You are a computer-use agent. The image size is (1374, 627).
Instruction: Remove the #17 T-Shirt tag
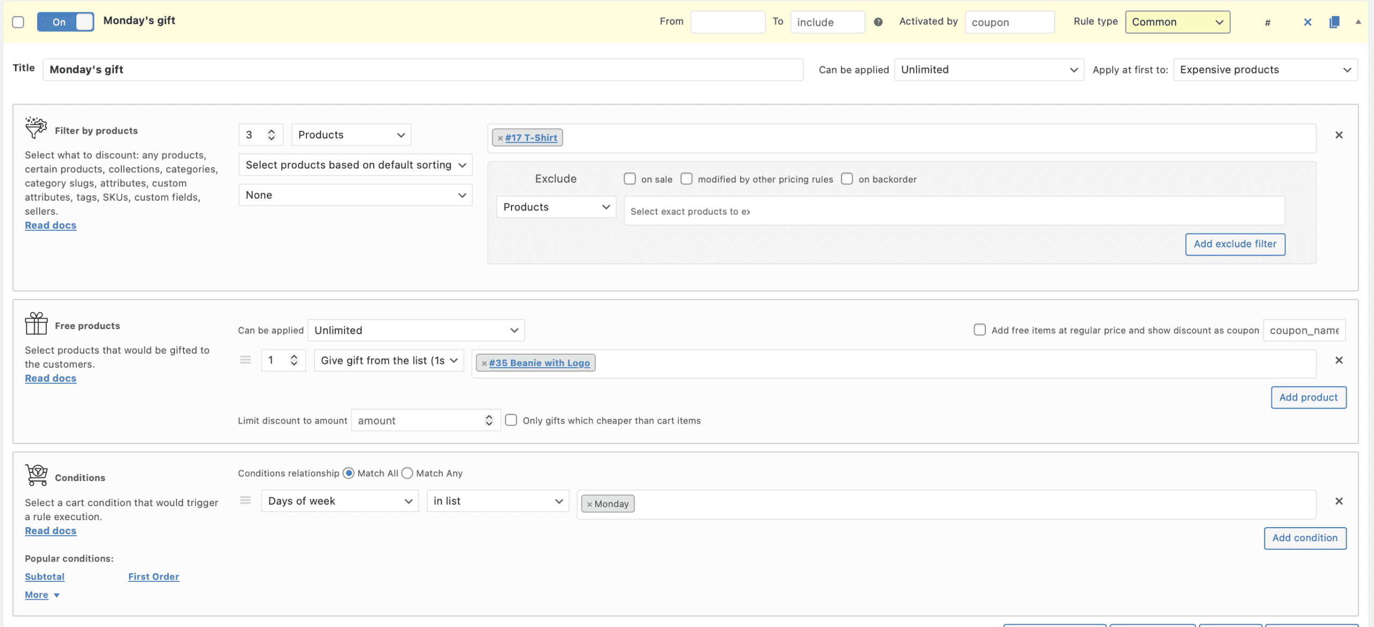(x=500, y=138)
